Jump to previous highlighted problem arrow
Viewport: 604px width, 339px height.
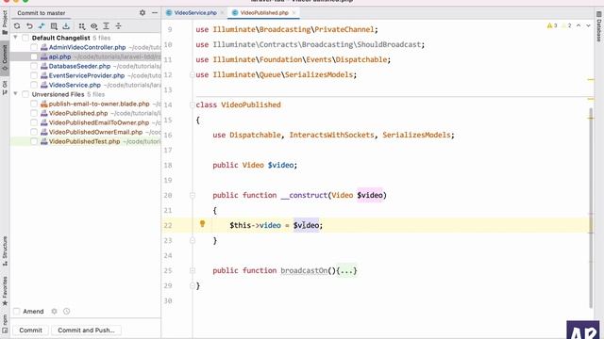pos(579,25)
